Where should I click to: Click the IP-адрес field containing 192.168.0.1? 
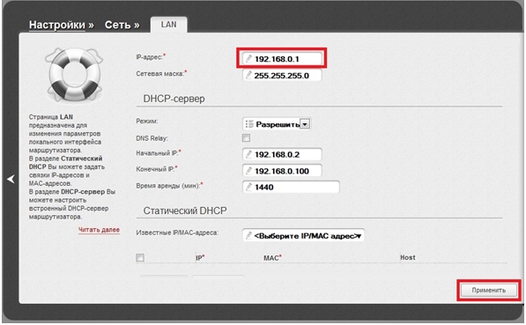click(x=282, y=59)
